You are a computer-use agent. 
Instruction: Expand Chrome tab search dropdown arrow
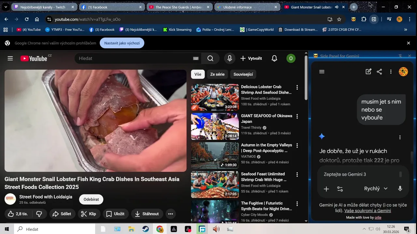pyautogui.click(x=6, y=7)
